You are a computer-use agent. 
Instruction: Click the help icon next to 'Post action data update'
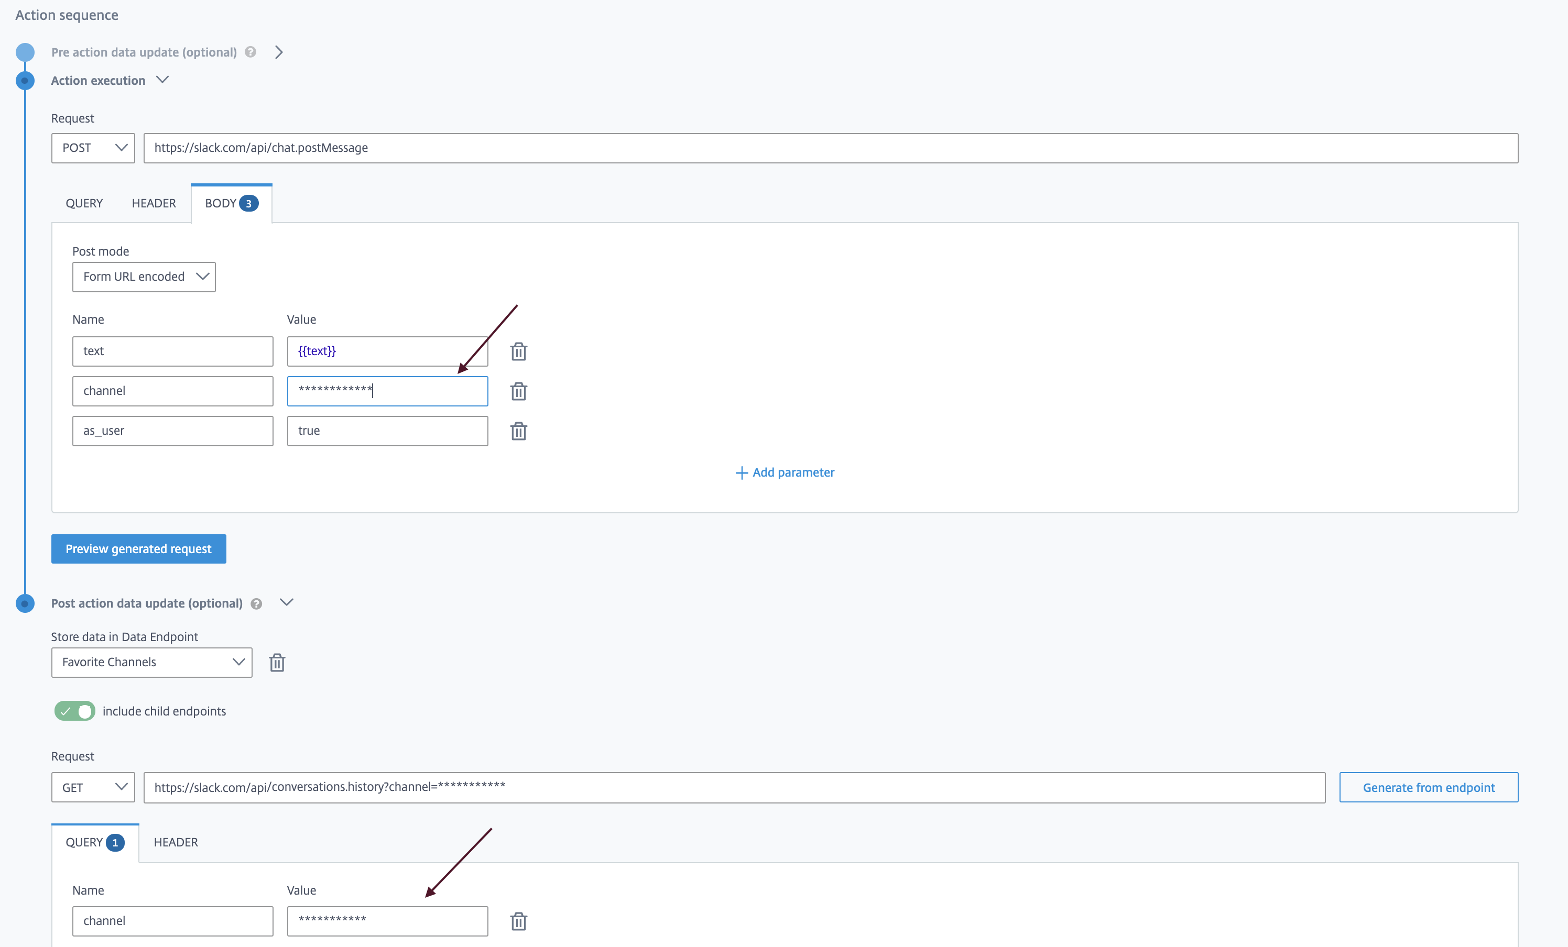coord(255,603)
